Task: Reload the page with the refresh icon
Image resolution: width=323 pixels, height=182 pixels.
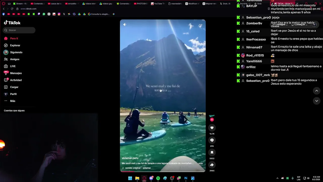Action: tap(12, 9)
